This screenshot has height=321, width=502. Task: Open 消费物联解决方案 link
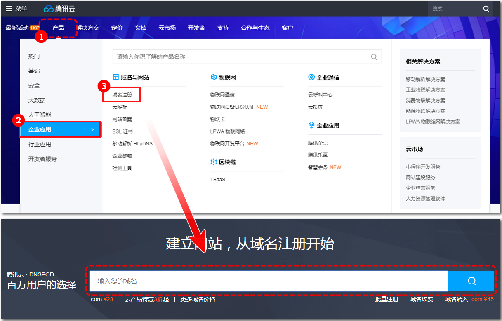[425, 101]
